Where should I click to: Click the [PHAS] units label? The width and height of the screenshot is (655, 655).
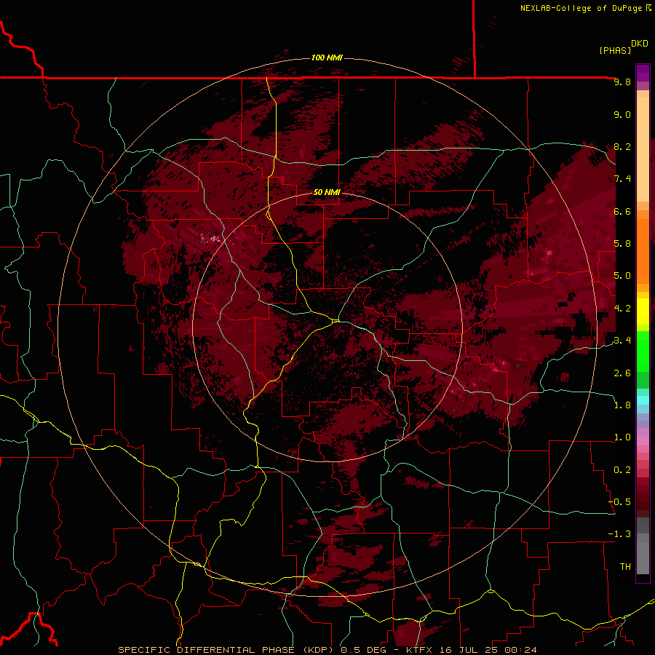(615, 50)
